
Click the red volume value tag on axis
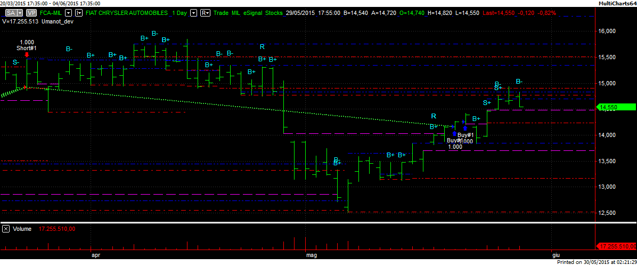point(616,246)
